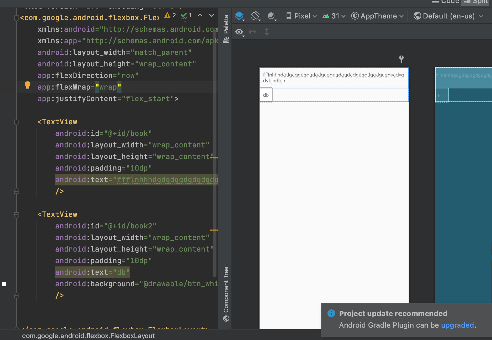Click the long fffl text attribute line

137,180
